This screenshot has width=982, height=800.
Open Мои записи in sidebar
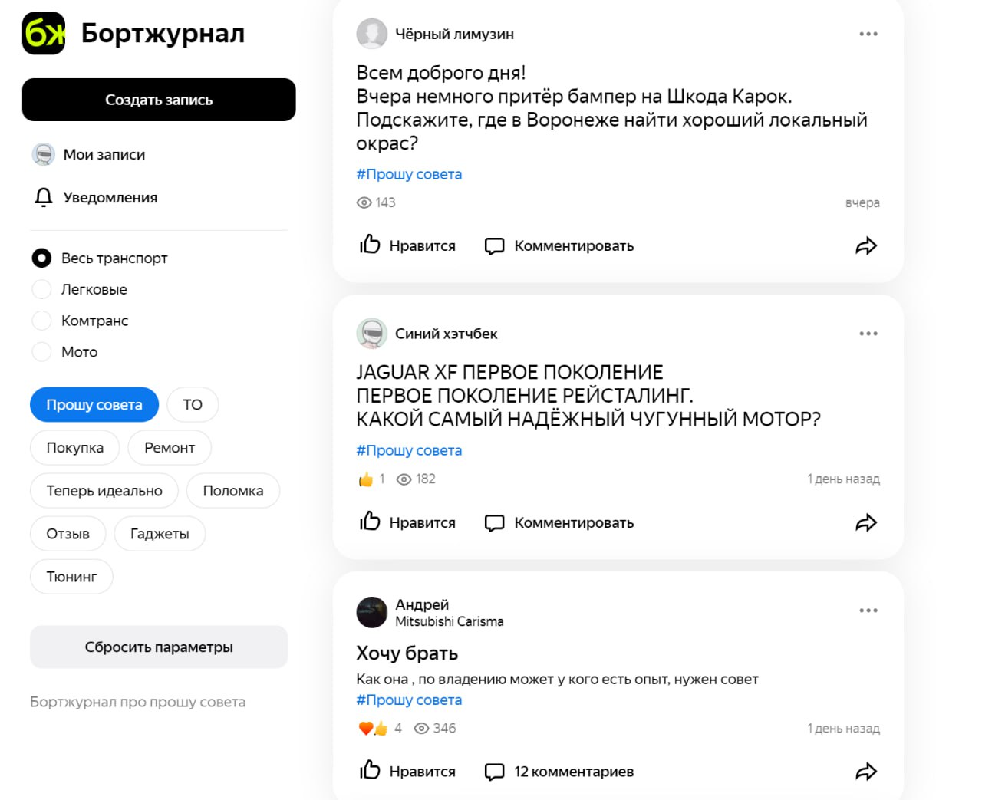pos(104,155)
